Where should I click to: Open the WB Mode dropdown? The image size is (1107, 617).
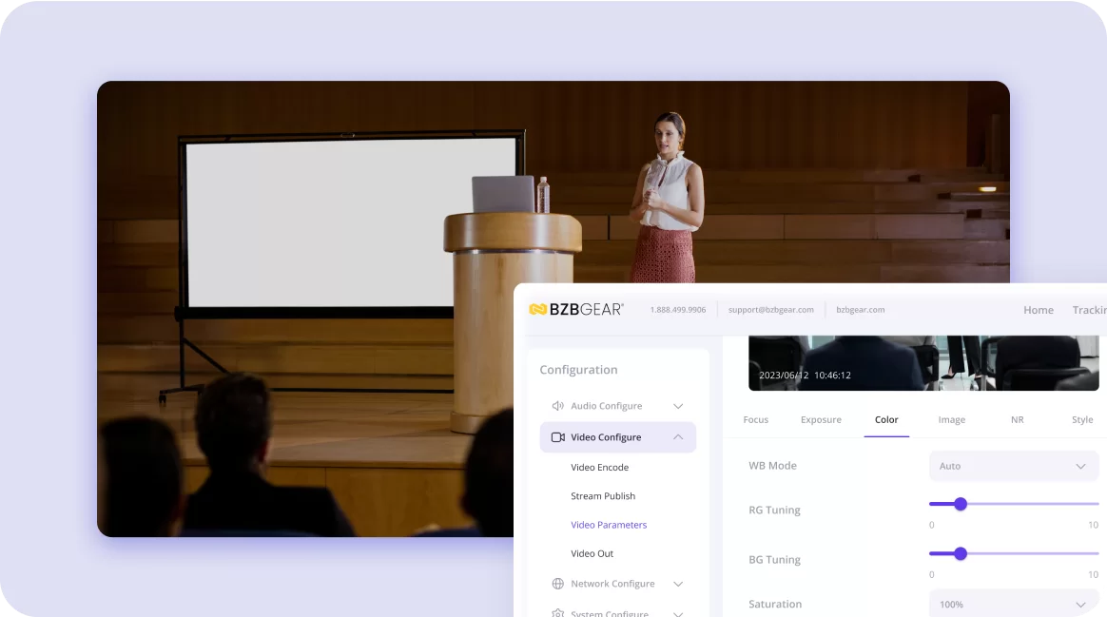point(1014,466)
